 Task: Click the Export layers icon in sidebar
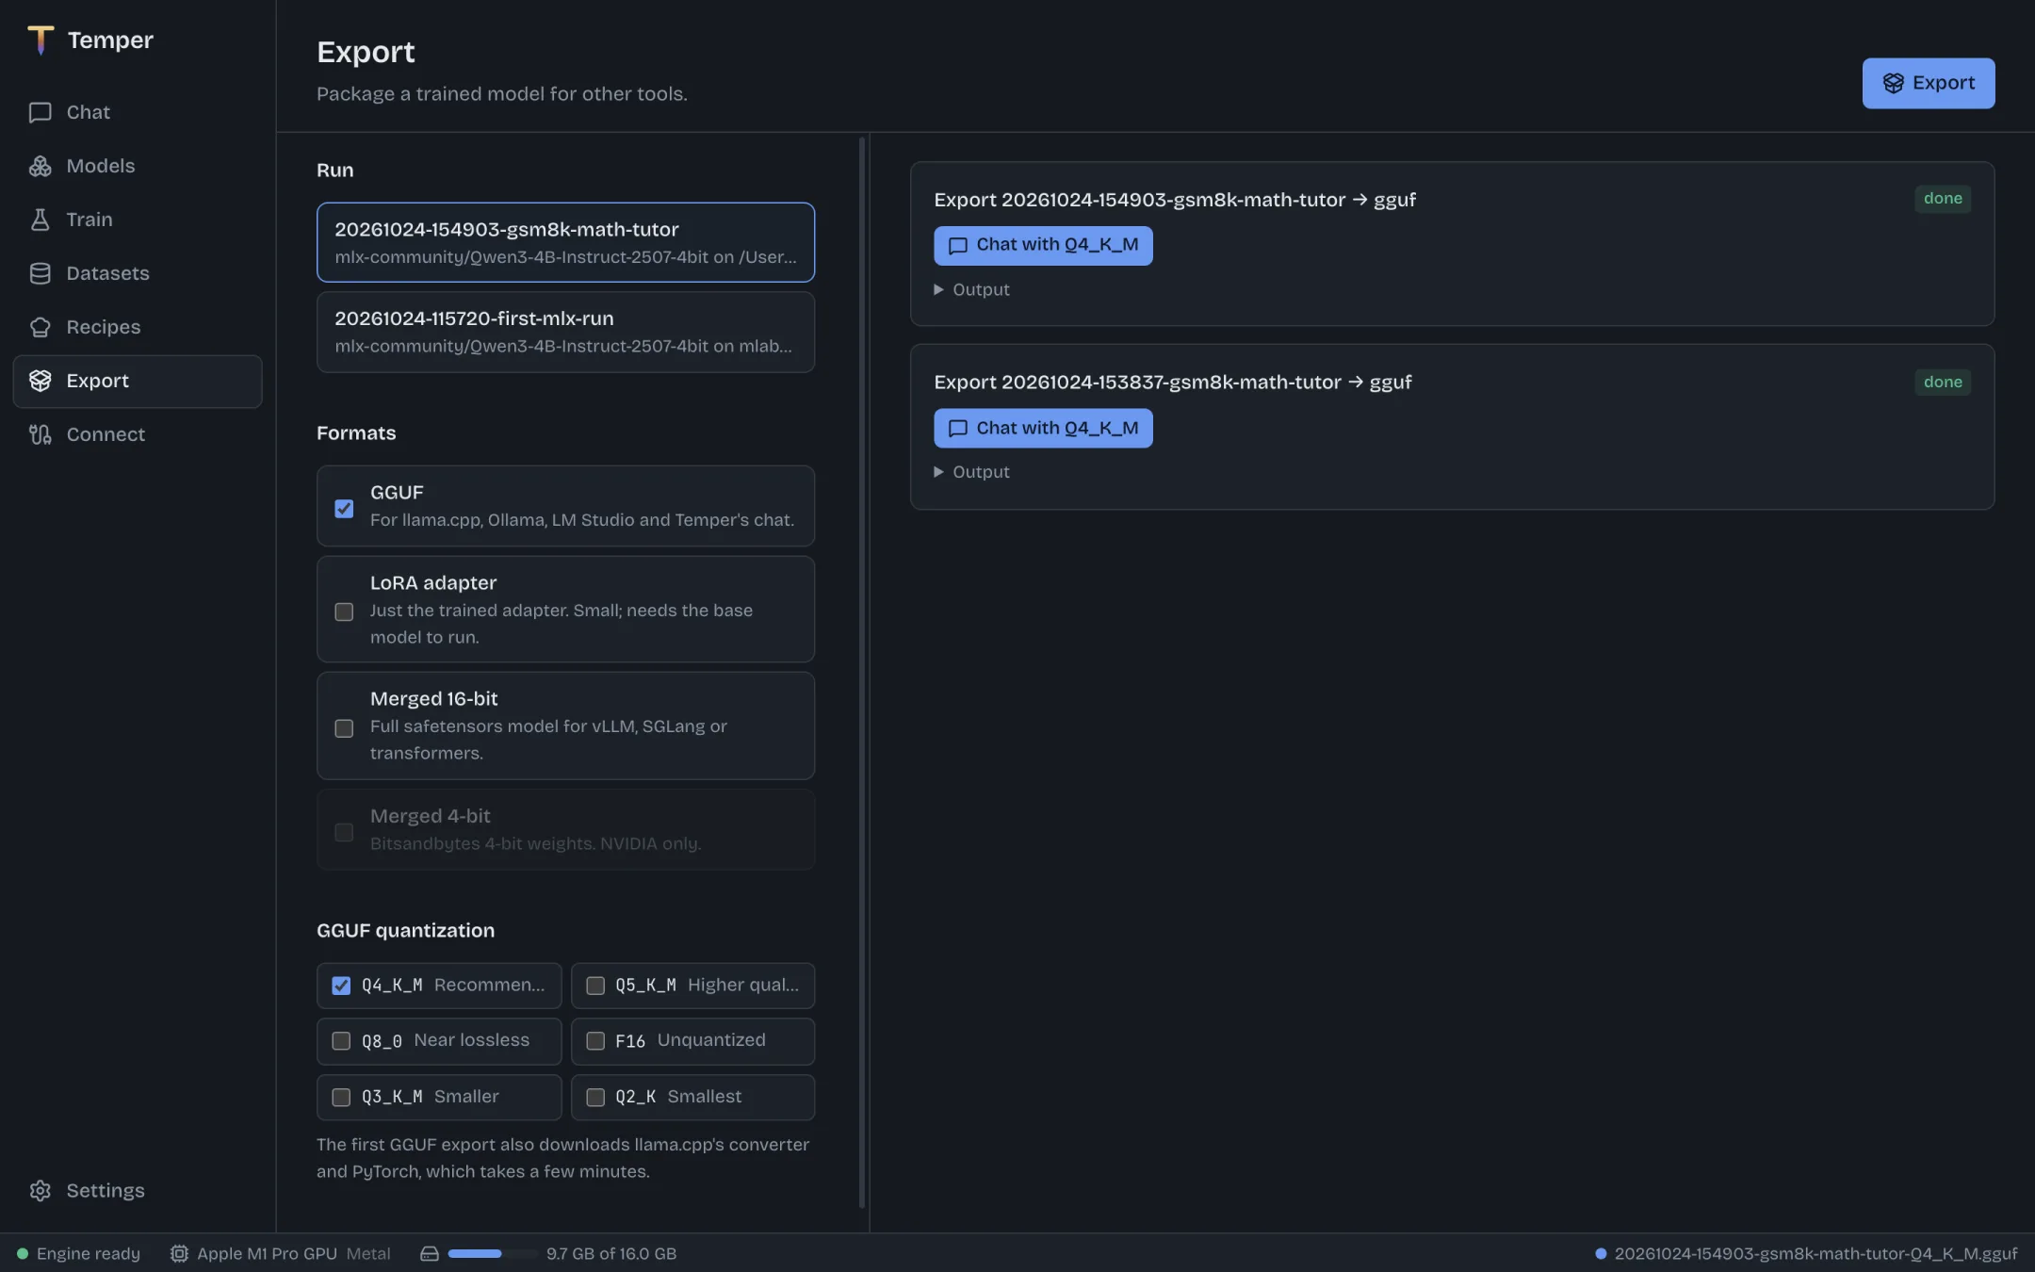[x=40, y=381]
